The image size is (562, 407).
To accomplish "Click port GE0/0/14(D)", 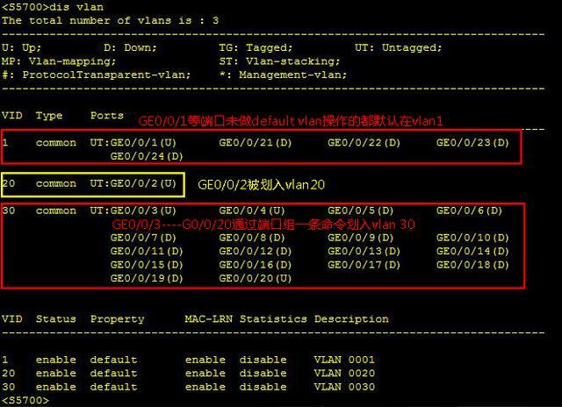I will pos(472,251).
